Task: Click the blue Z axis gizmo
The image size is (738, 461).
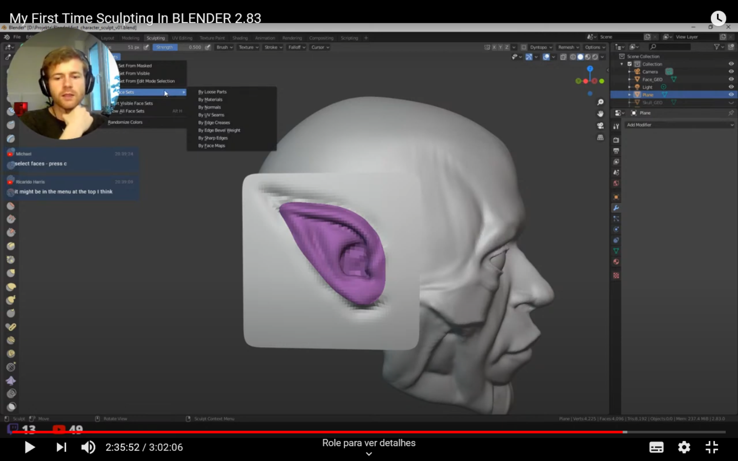Action: pyautogui.click(x=590, y=69)
